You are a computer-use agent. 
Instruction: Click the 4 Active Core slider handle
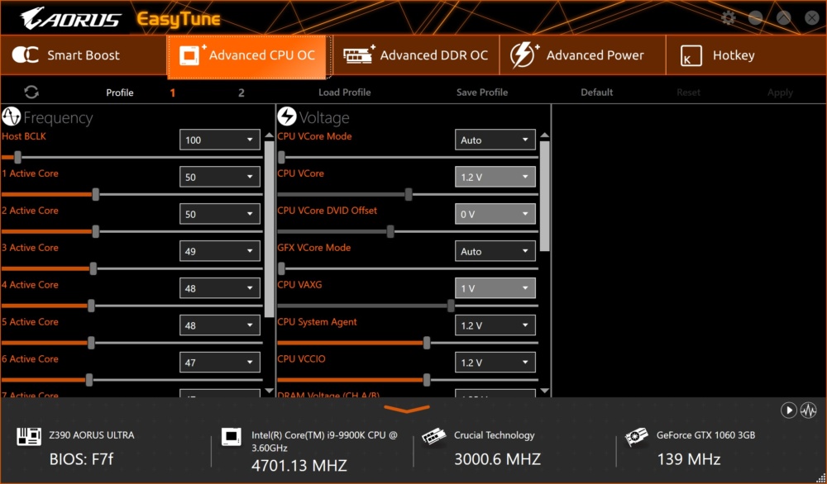(91, 306)
